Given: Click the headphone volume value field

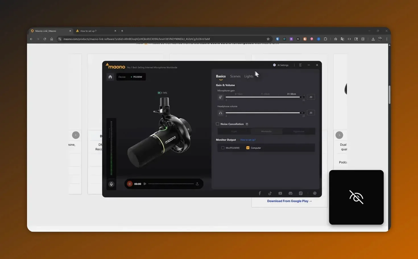Looking at the screenshot, I should pyautogui.click(x=311, y=113).
